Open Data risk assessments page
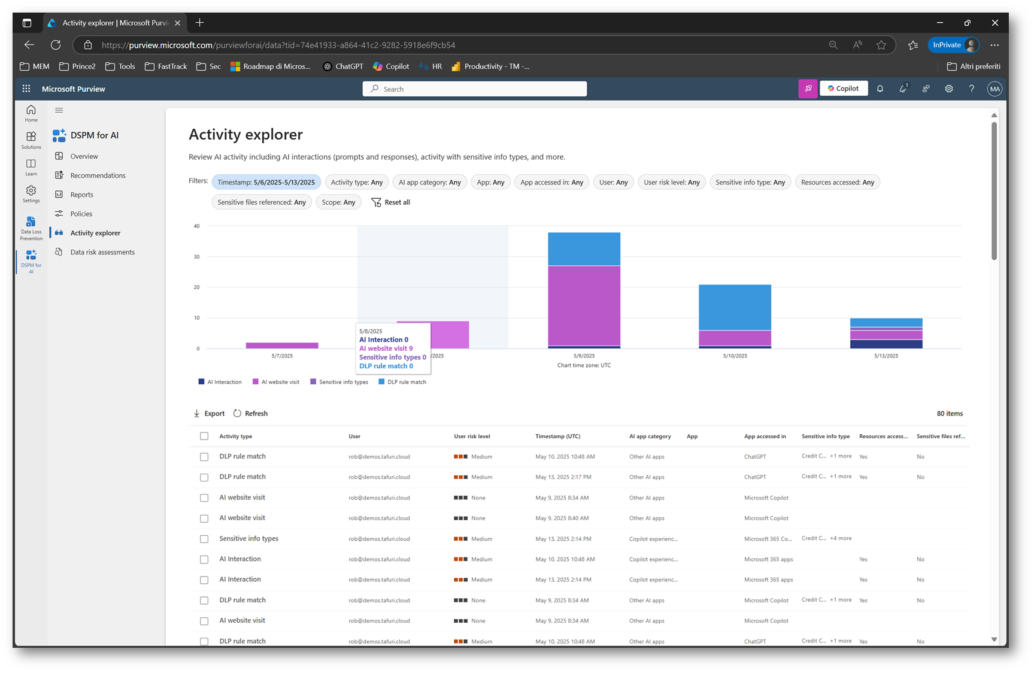The height and width of the screenshot is (673, 1034). [102, 252]
